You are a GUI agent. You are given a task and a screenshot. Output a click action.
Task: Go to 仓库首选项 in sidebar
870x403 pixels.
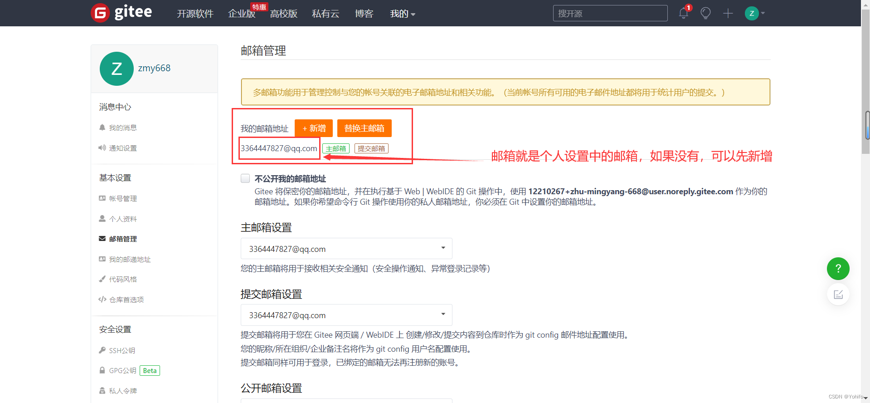126,300
